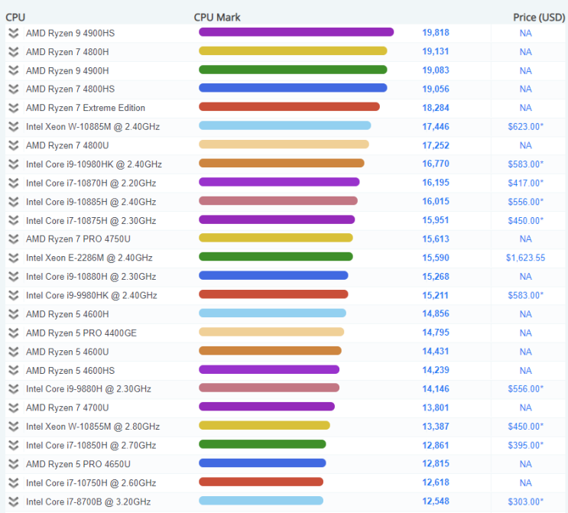568x513 pixels.
Task: Expand the AMD Ryzen 9 4900H row chevron
Action: pyautogui.click(x=14, y=70)
